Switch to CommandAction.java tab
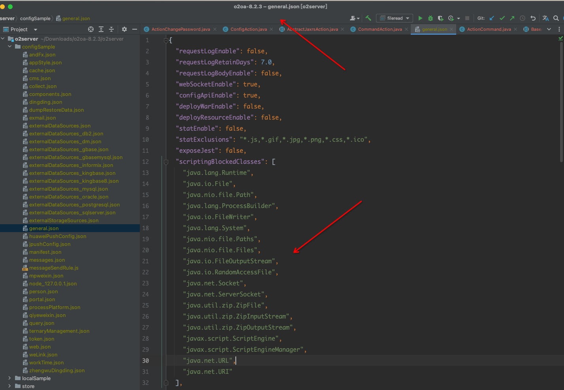Image resolution: width=564 pixels, height=390 pixels. (x=380, y=29)
